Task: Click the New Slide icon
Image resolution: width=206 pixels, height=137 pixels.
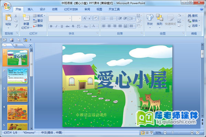Action: (x=26, y=17)
